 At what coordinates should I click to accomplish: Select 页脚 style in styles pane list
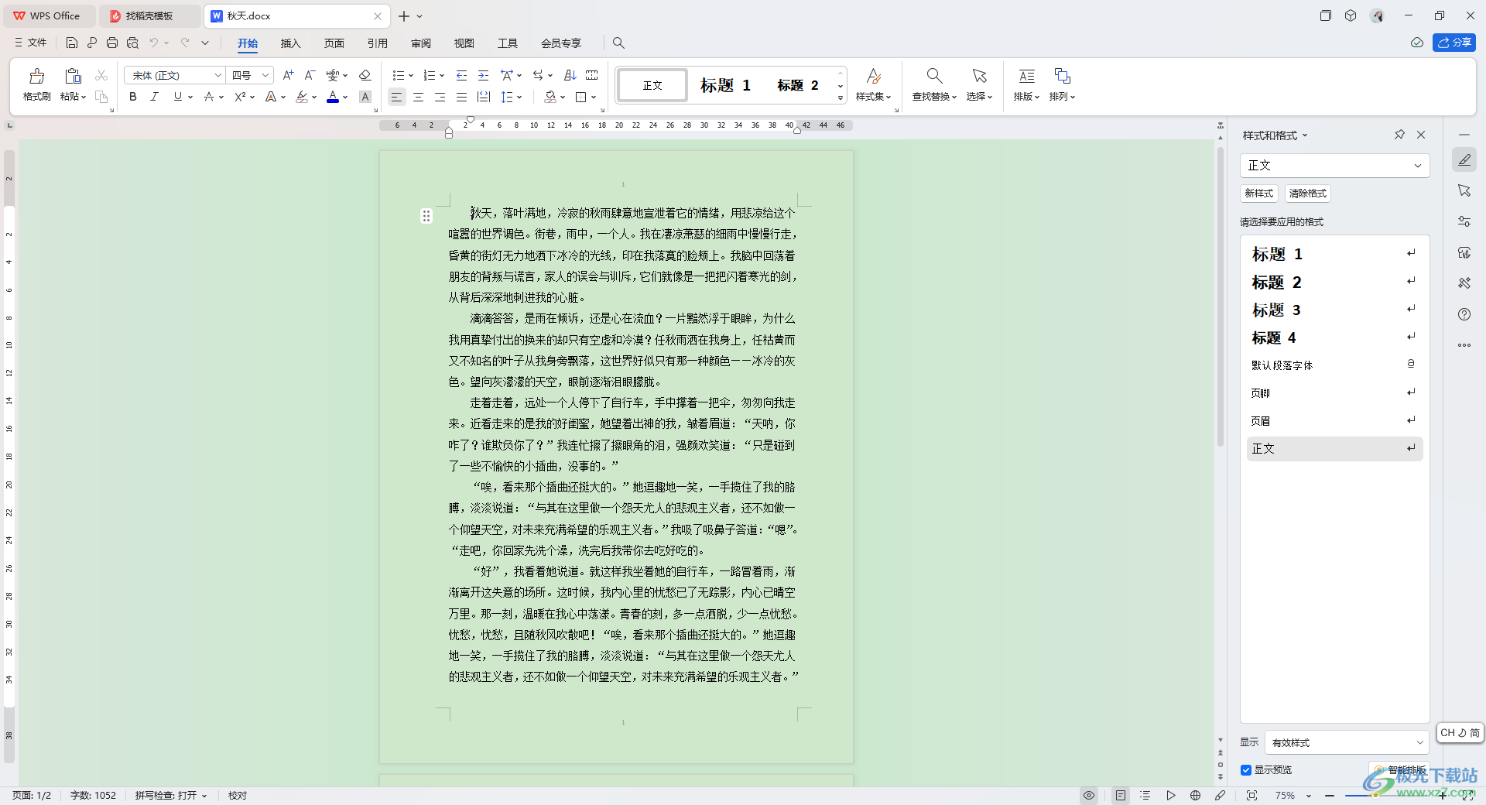1334,393
